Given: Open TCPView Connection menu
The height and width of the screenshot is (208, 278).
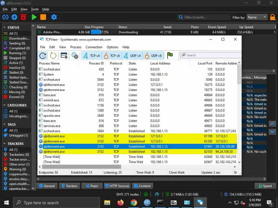Looking at the screenshot, I should (94, 47).
